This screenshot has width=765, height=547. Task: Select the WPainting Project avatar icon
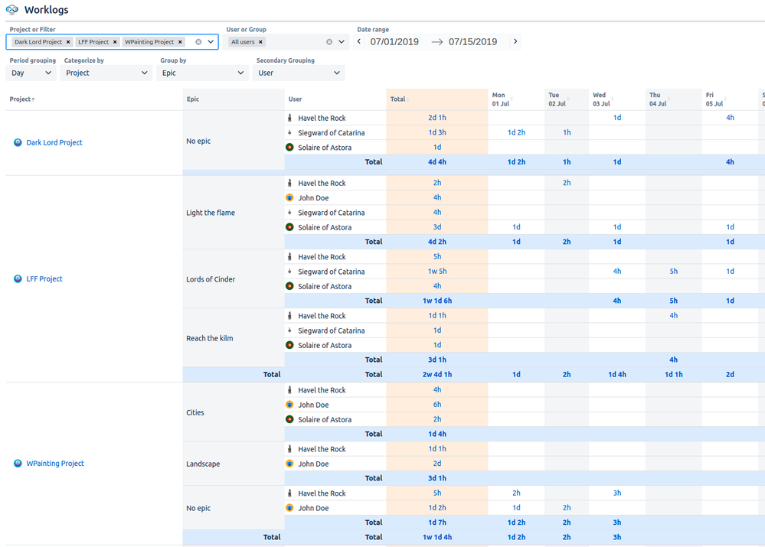18,463
